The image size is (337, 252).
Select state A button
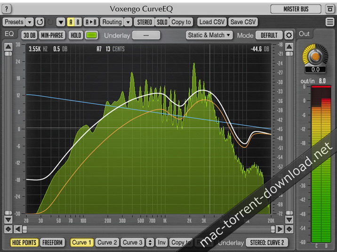point(71,22)
